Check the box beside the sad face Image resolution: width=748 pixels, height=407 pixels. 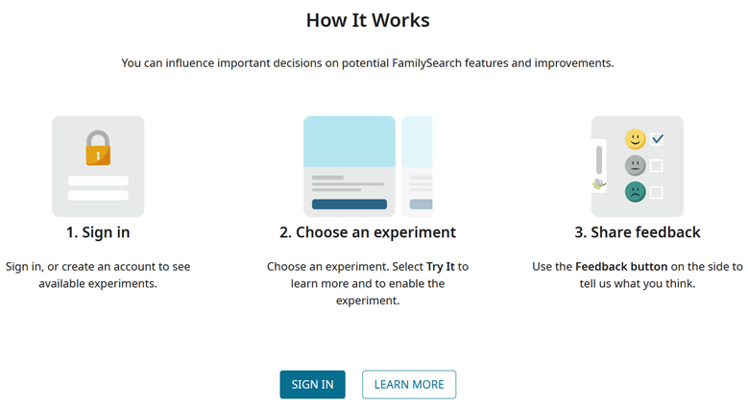657,192
